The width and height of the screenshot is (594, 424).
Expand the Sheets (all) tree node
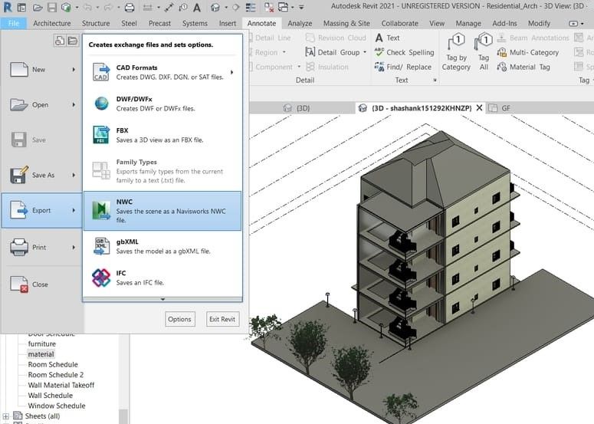click(x=5, y=416)
